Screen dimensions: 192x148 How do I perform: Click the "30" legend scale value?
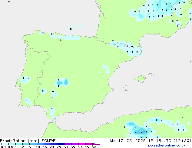(x=66, y=147)
